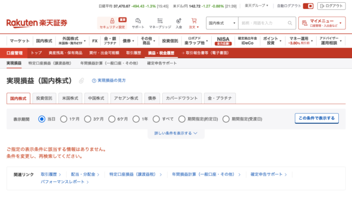Go to 買付・出金可能額 tab
This screenshot has height=198, width=352.
click(x=104, y=53)
